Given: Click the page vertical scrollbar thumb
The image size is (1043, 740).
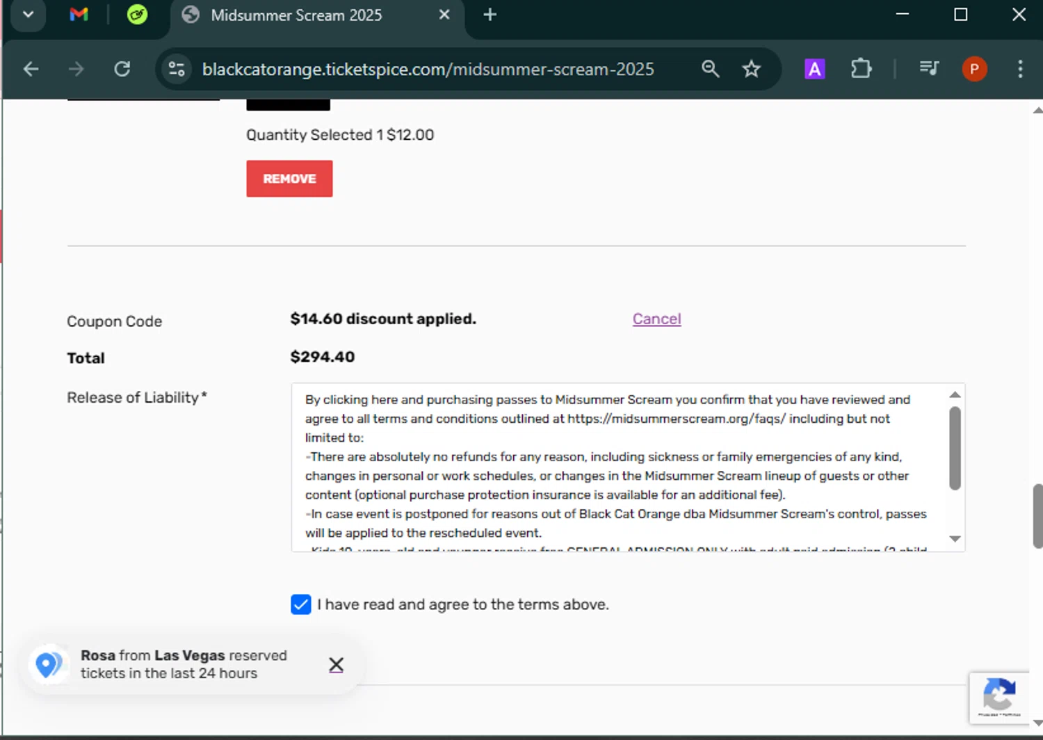Looking at the screenshot, I should [x=1037, y=516].
